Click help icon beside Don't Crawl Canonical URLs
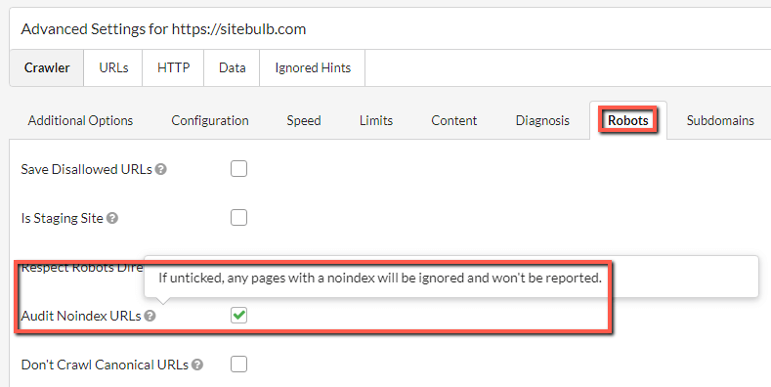Viewport: 771px width, 387px height. (x=197, y=365)
